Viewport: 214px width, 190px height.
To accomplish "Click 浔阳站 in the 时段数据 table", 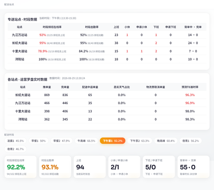I will pyautogui.click(x=20, y=59).
